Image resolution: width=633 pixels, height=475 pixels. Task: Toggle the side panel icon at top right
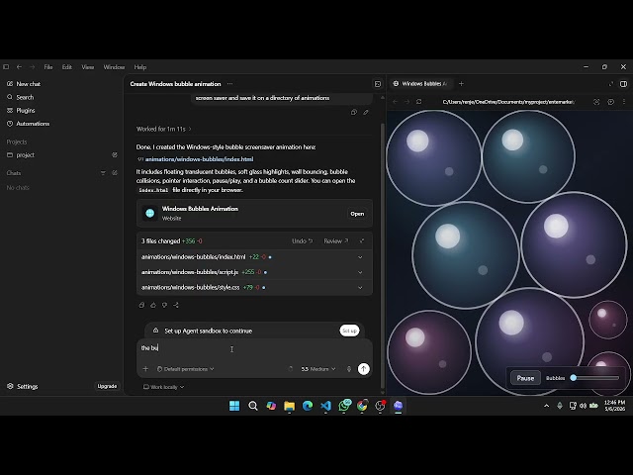624,83
